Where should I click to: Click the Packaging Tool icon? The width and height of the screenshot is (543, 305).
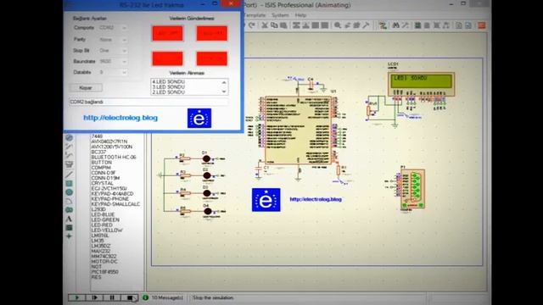click(x=356, y=25)
